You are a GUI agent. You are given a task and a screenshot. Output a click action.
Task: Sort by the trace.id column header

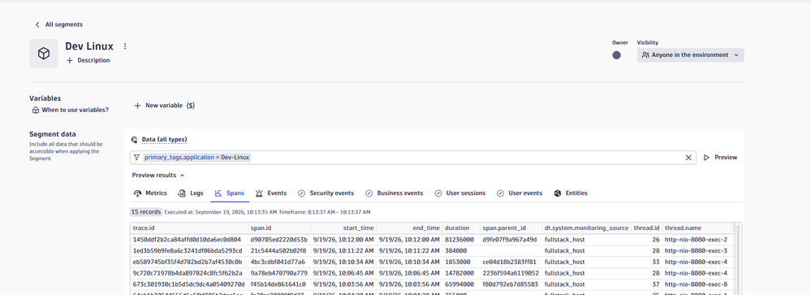[x=189, y=228]
